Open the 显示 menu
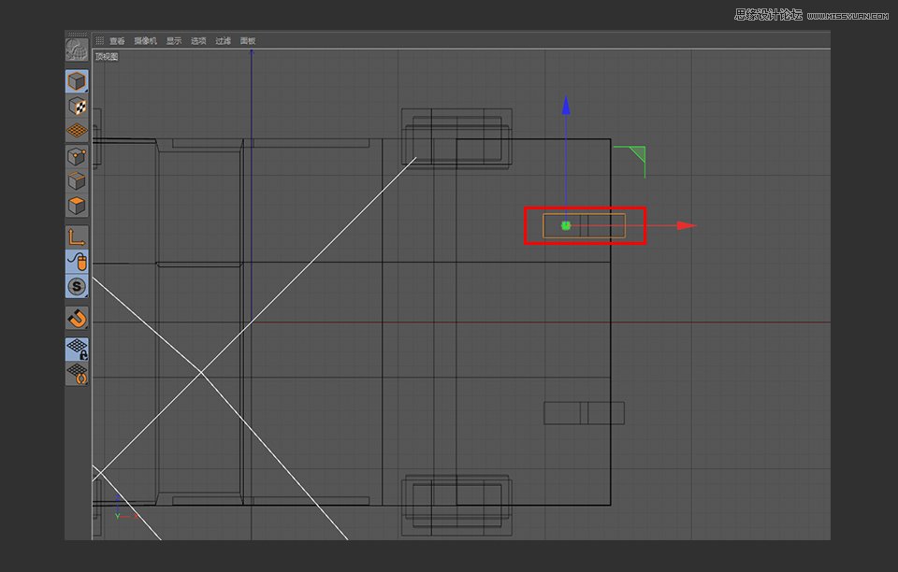The image size is (898, 572). pyautogui.click(x=173, y=40)
